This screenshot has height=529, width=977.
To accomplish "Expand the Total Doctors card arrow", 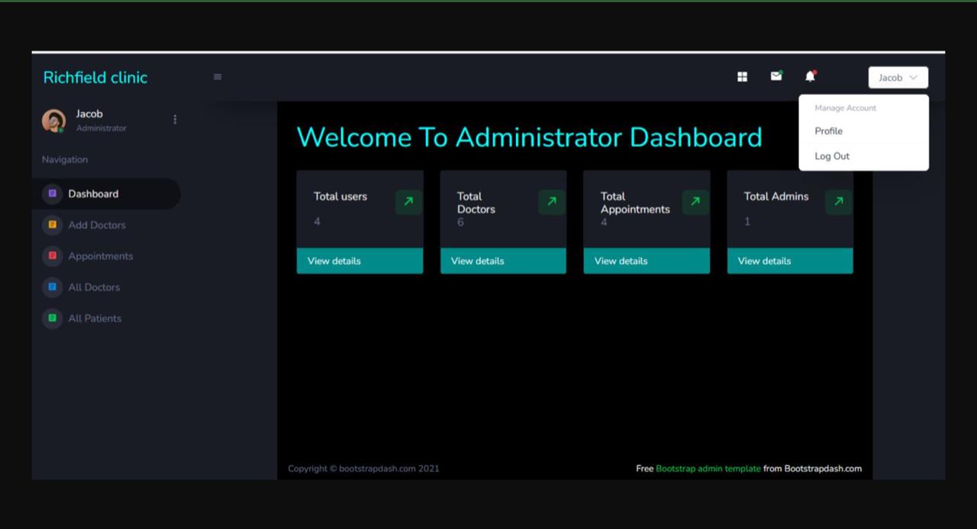I will 551,202.
